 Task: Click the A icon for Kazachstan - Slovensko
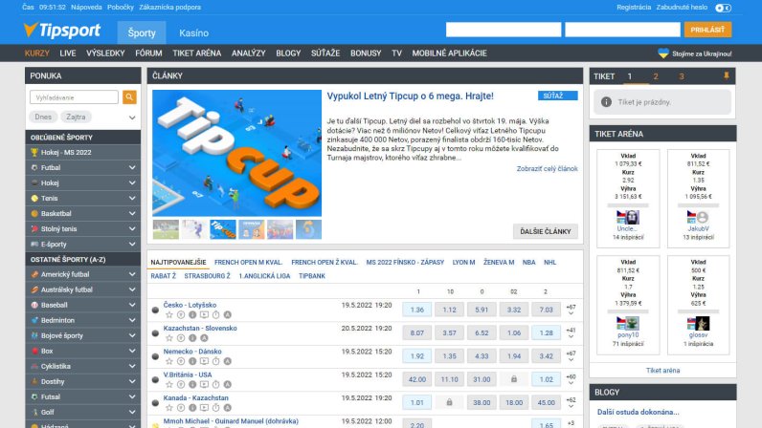204,338
